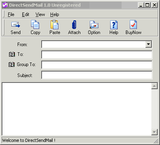Click the Send envelope icon
The height and width of the screenshot is (145, 160).
point(16,25)
